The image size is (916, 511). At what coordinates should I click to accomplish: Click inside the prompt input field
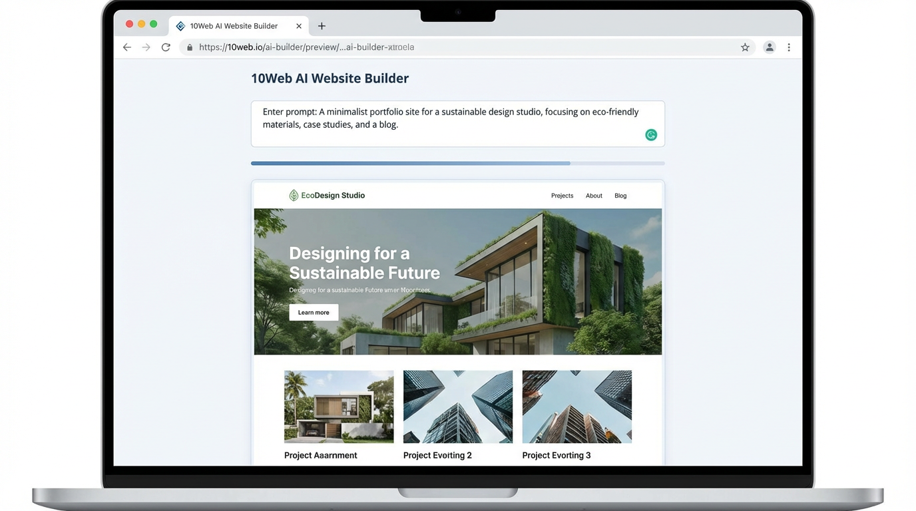tap(457, 124)
